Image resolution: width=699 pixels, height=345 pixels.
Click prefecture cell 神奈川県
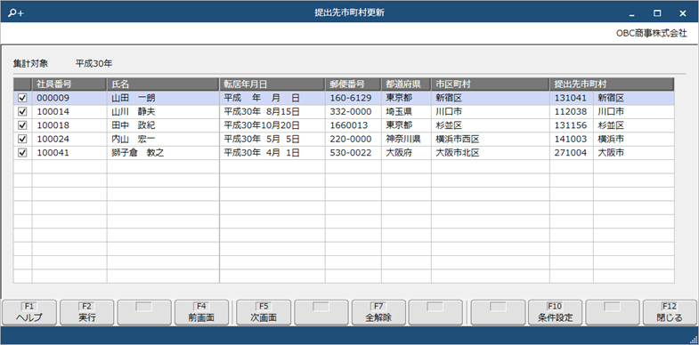tap(406, 140)
